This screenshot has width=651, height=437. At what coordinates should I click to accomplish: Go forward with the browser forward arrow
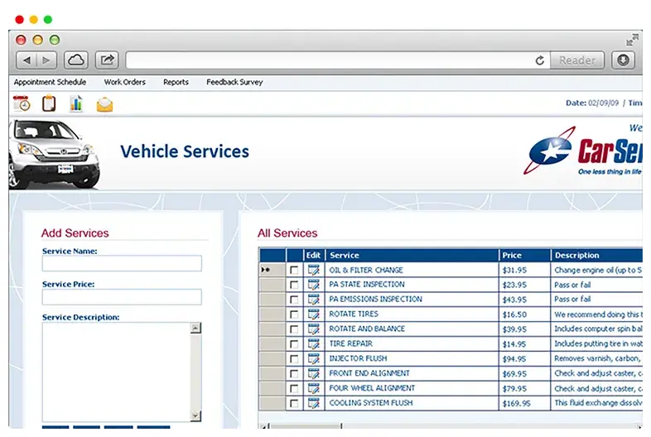(x=46, y=60)
